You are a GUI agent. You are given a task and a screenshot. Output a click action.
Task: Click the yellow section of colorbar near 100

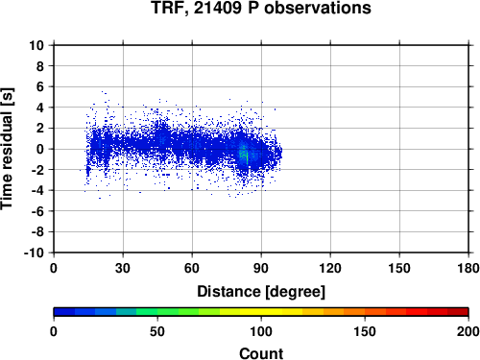(x=261, y=311)
